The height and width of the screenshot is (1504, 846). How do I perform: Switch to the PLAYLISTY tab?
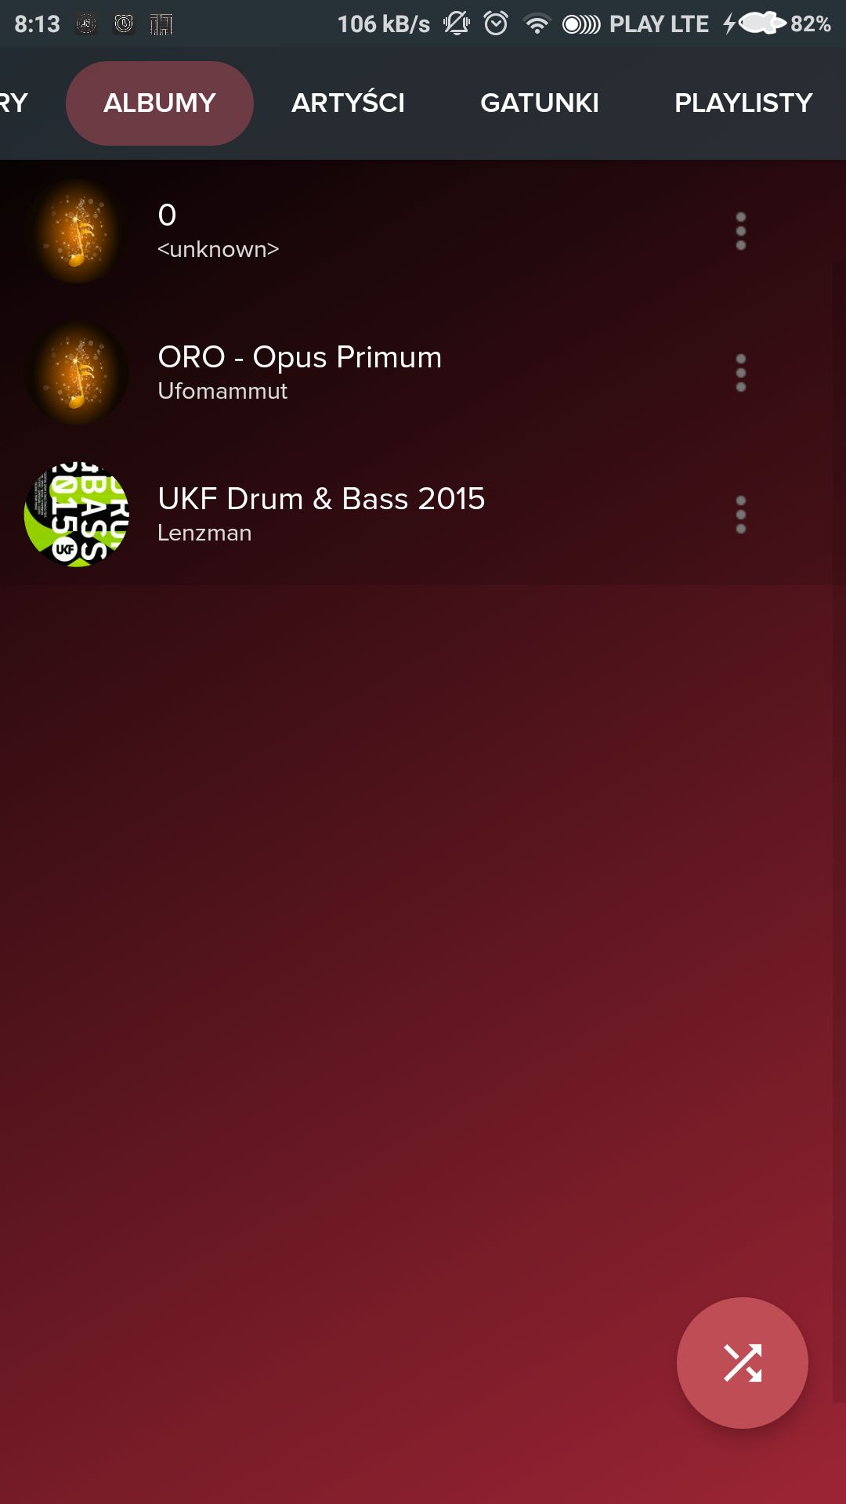pos(743,103)
